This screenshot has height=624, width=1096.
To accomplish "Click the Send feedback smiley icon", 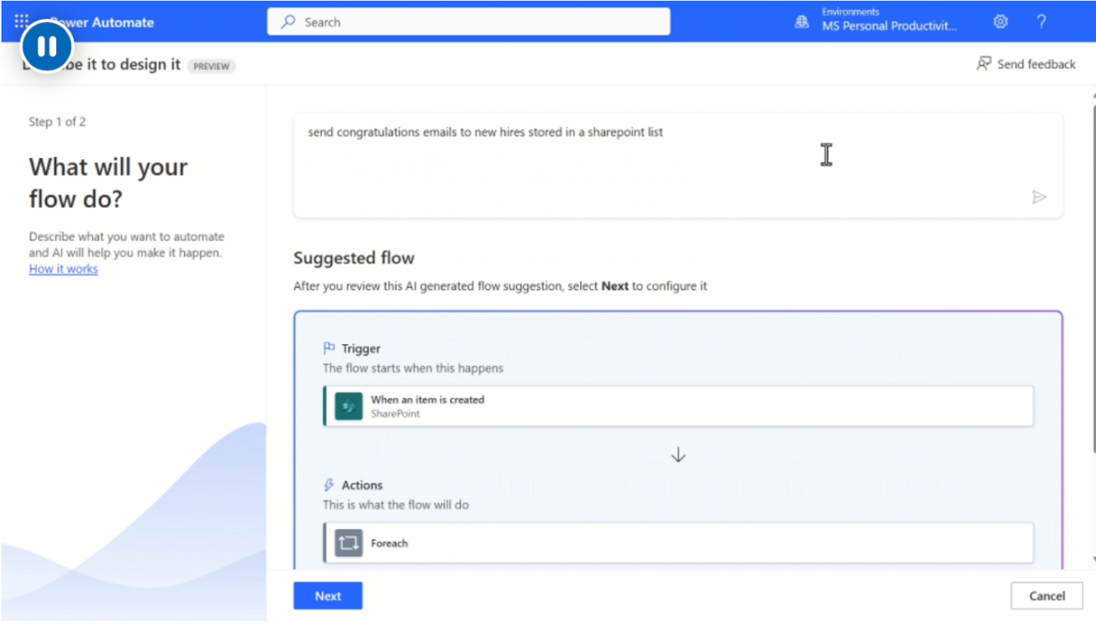I will (983, 63).
